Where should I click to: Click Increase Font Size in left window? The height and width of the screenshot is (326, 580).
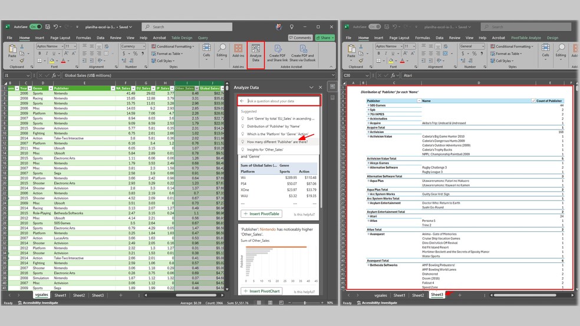[66, 54]
